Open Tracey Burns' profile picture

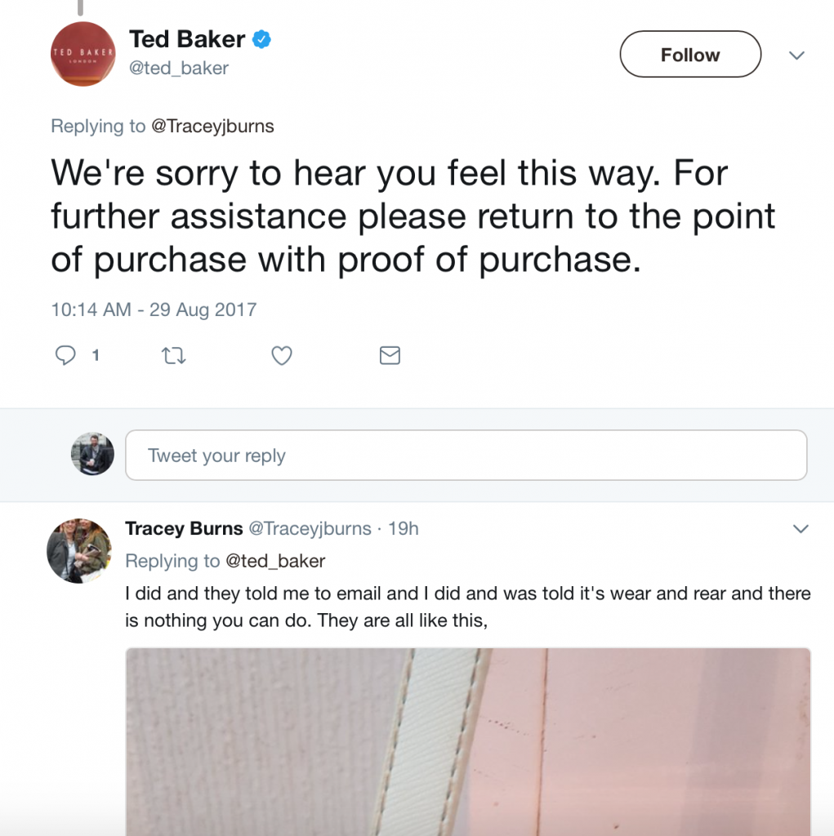[x=79, y=550]
